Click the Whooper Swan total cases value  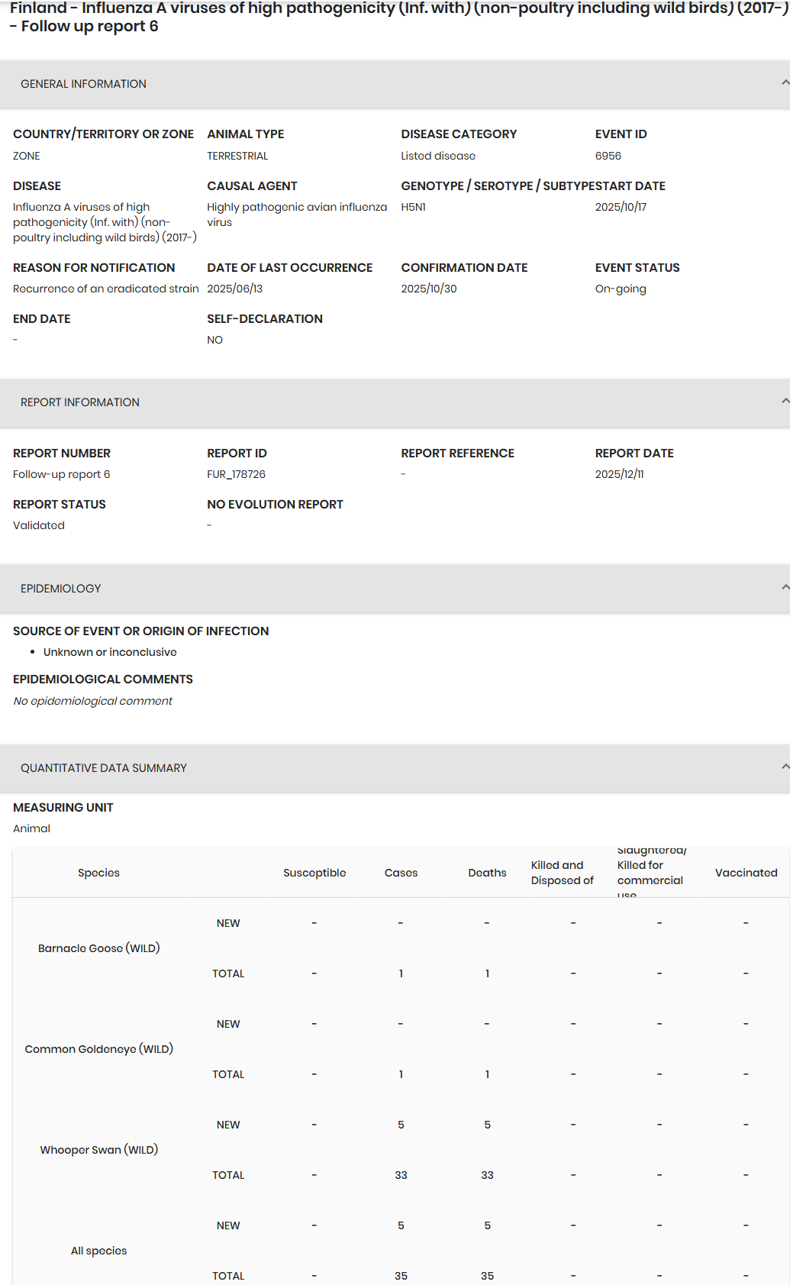[401, 1175]
